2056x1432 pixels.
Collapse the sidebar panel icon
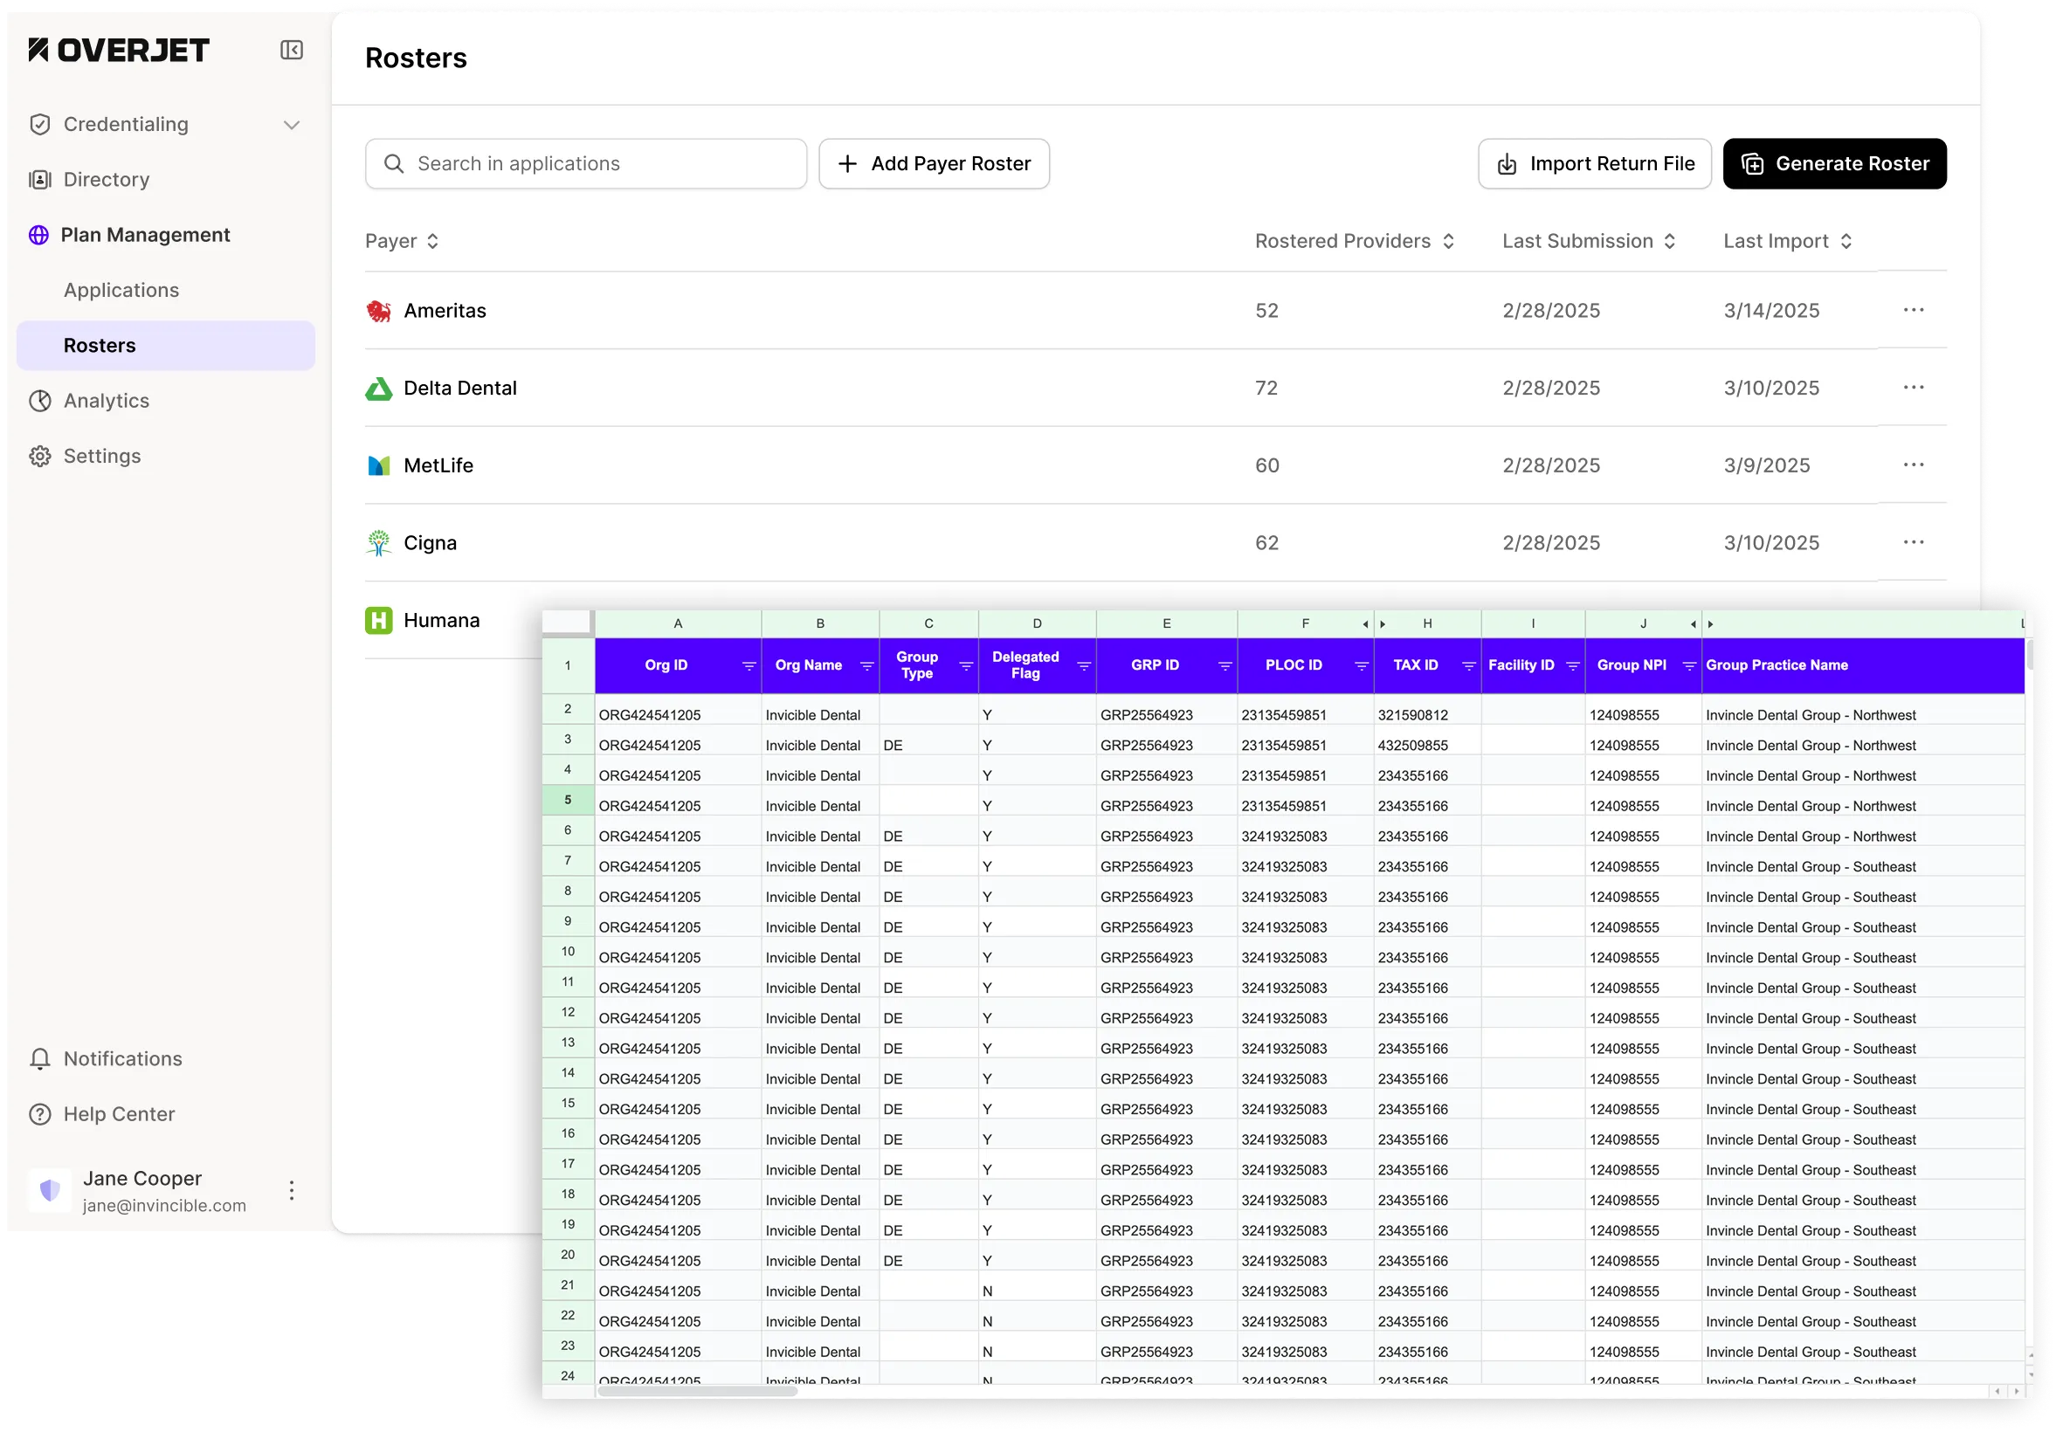291,50
